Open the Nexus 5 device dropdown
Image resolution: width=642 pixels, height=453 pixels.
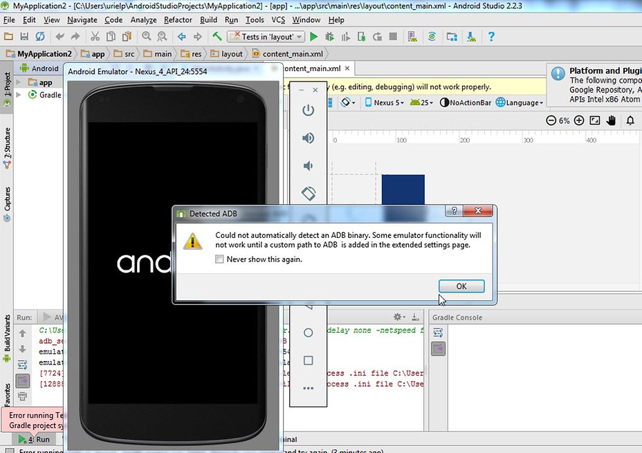[384, 102]
